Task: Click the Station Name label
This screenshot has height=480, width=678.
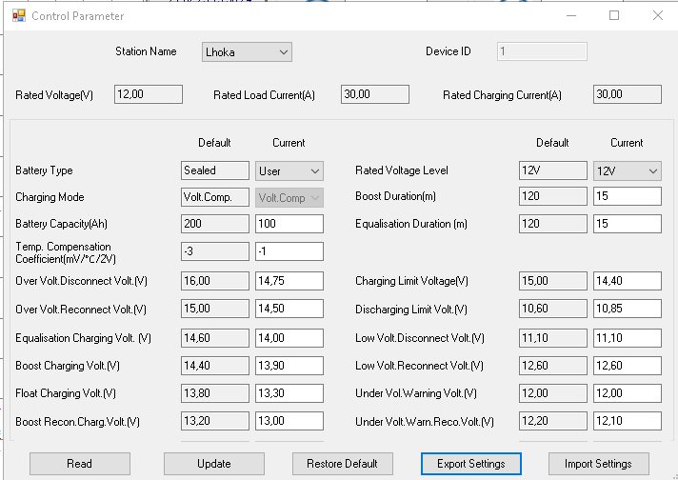Action: pos(146,51)
